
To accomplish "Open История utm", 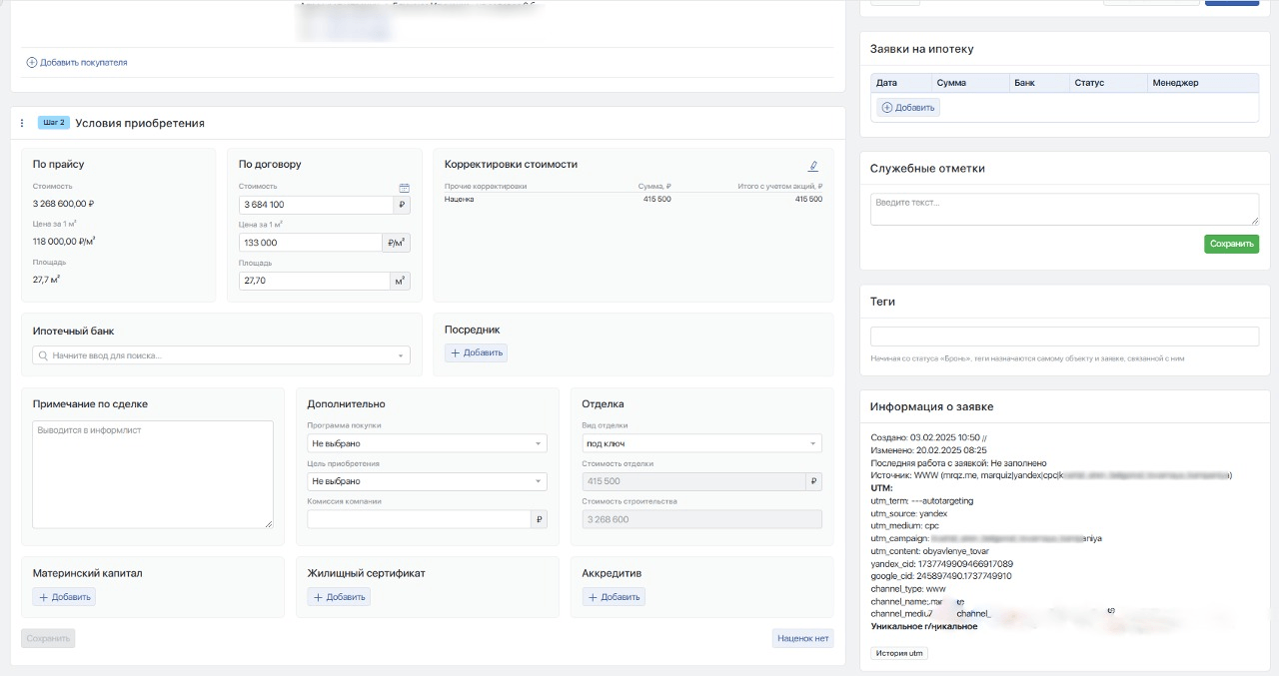I will [x=899, y=653].
